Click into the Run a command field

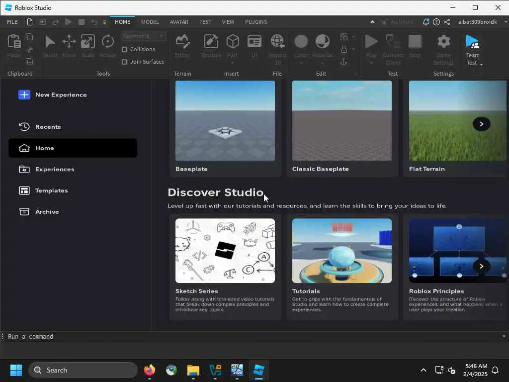click(249, 337)
